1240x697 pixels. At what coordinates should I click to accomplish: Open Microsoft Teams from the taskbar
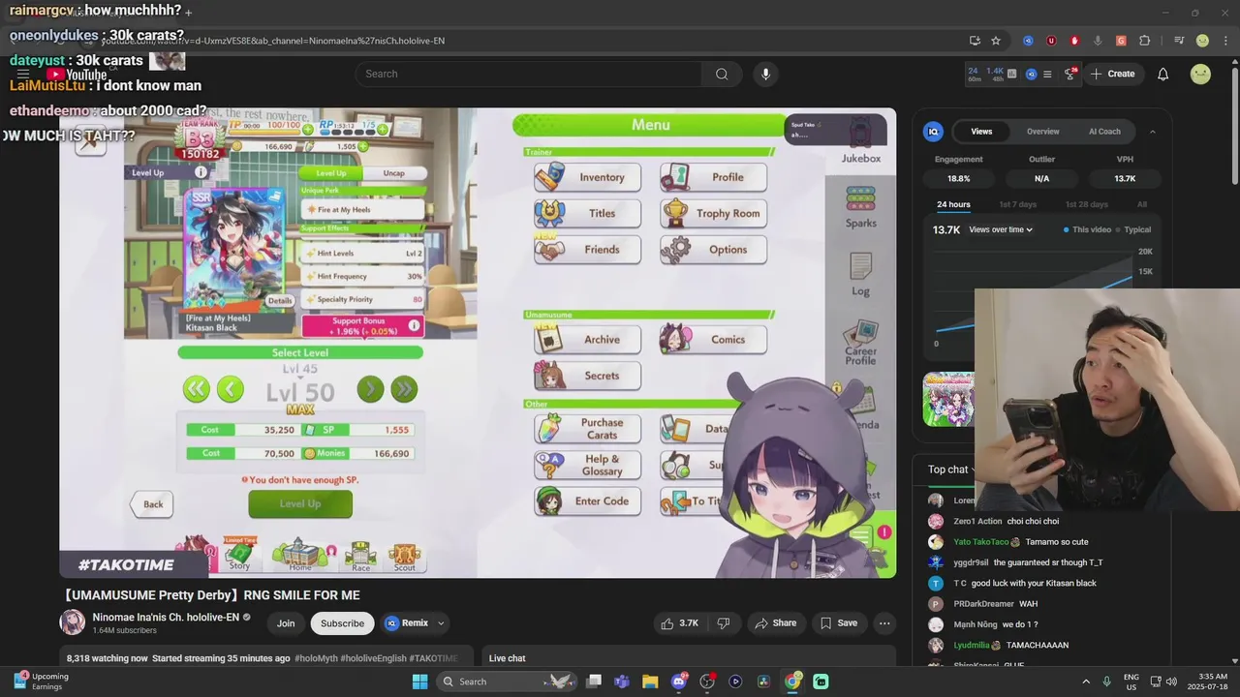(x=622, y=682)
